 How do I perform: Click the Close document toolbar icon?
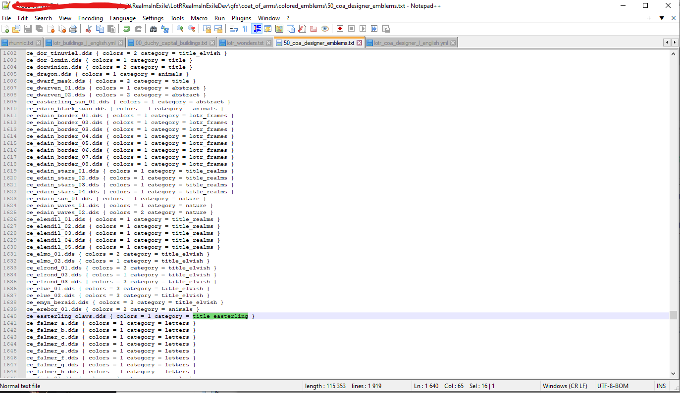pos(51,29)
